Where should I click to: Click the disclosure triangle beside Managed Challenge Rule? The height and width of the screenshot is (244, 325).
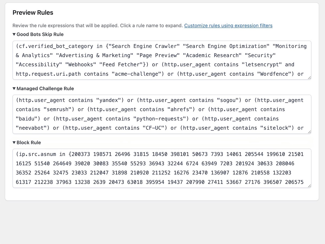click(14, 88)
